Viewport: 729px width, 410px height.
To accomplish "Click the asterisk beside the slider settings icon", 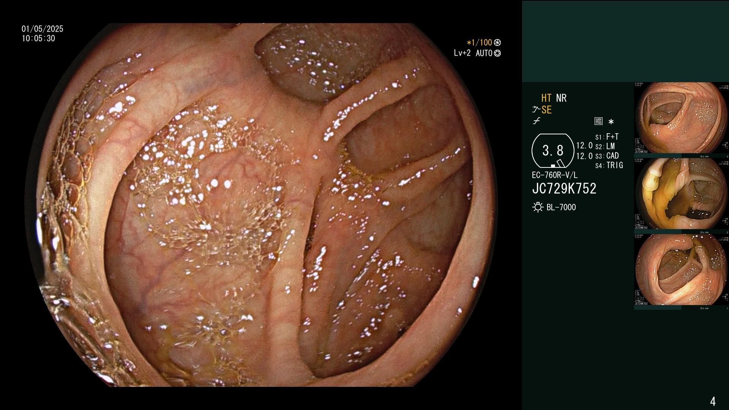I will (x=611, y=122).
